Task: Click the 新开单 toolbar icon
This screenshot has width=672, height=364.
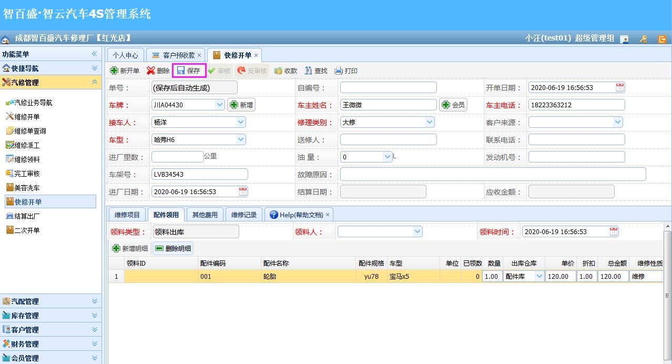Action: [x=126, y=70]
